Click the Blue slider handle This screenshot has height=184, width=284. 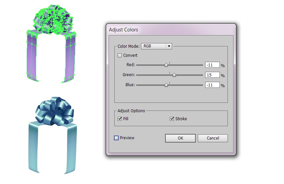point(166,84)
